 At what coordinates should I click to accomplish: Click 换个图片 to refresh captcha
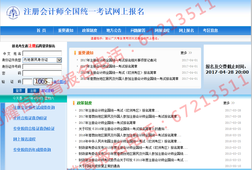point(60,82)
